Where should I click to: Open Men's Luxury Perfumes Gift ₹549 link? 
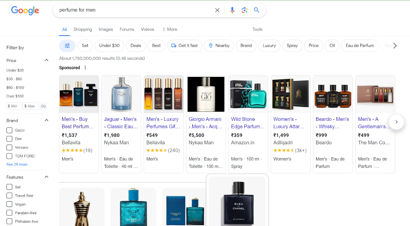(x=163, y=123)
